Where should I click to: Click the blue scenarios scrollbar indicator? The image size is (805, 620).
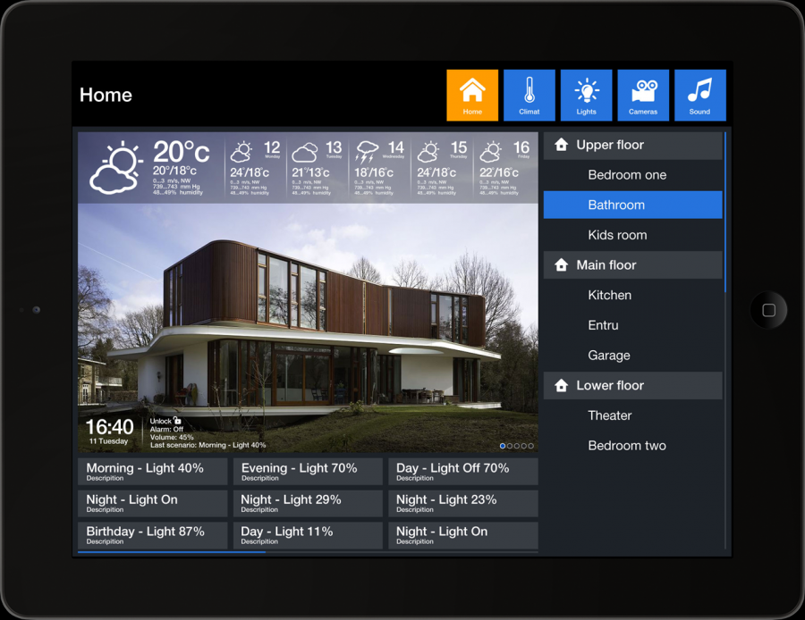point(171,552)
